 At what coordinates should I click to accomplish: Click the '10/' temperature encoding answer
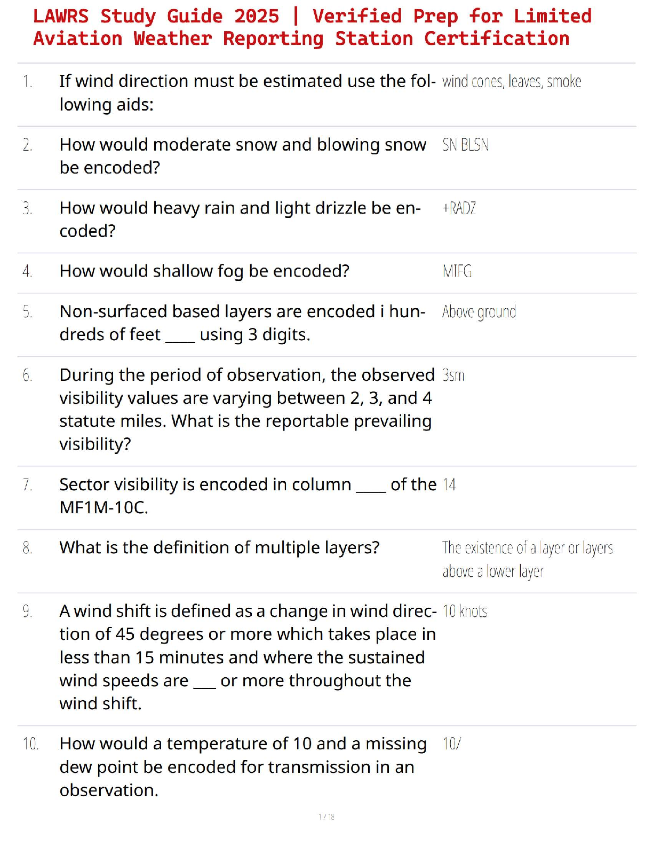tap(452, 744)
